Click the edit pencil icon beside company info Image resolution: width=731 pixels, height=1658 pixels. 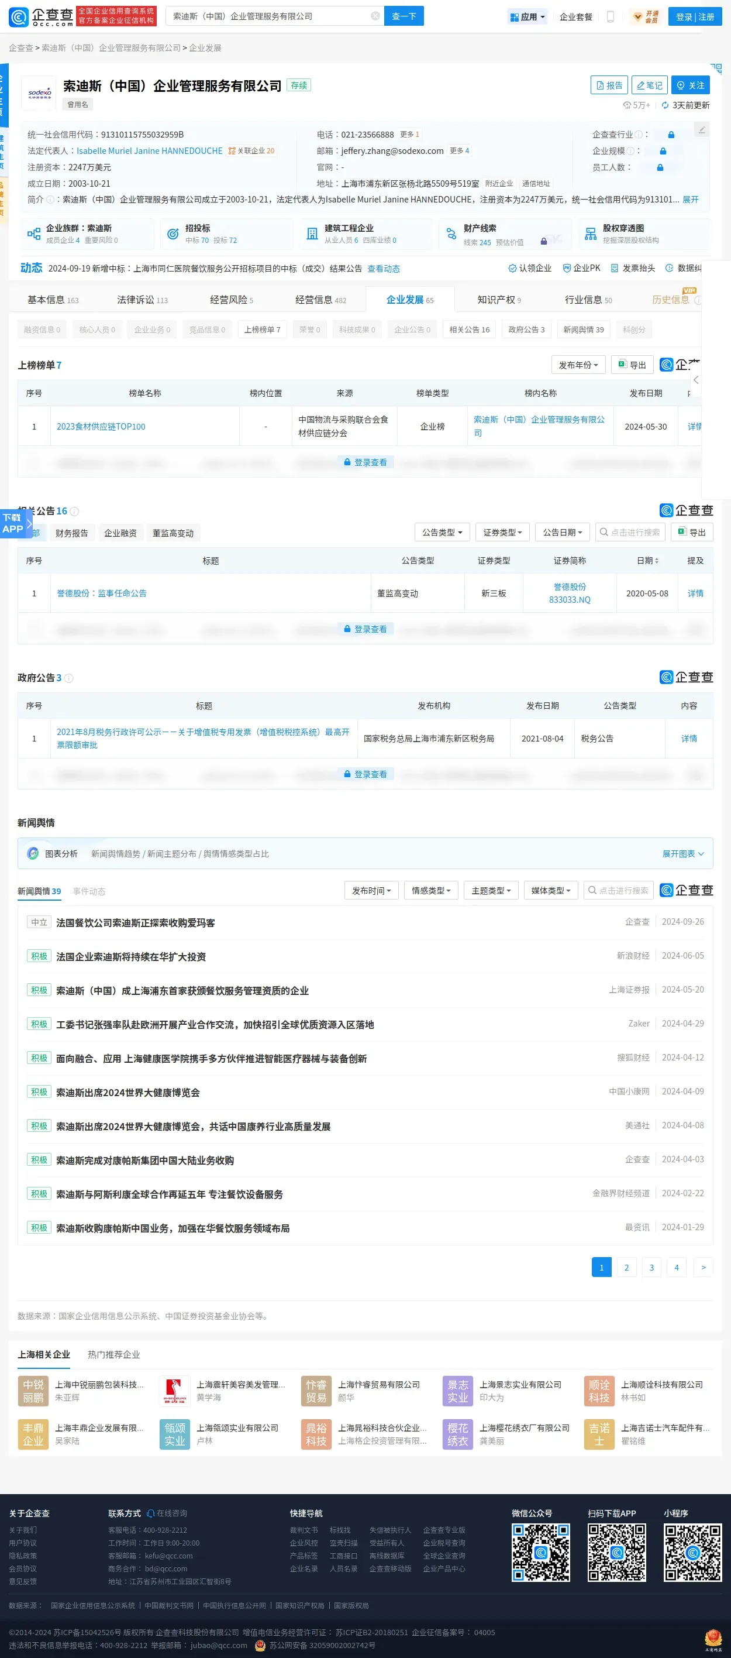point(702,129)
